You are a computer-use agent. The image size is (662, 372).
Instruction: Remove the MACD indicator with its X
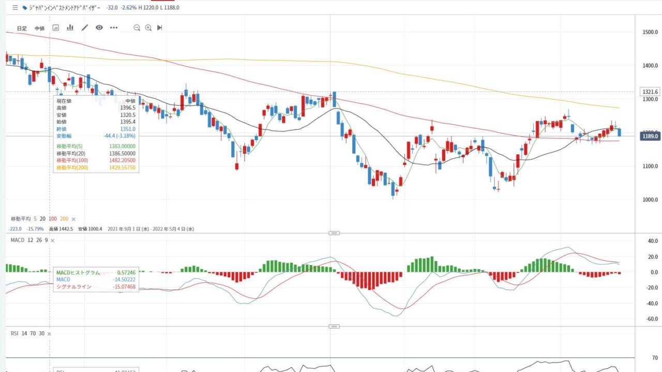tap(53, 240)
